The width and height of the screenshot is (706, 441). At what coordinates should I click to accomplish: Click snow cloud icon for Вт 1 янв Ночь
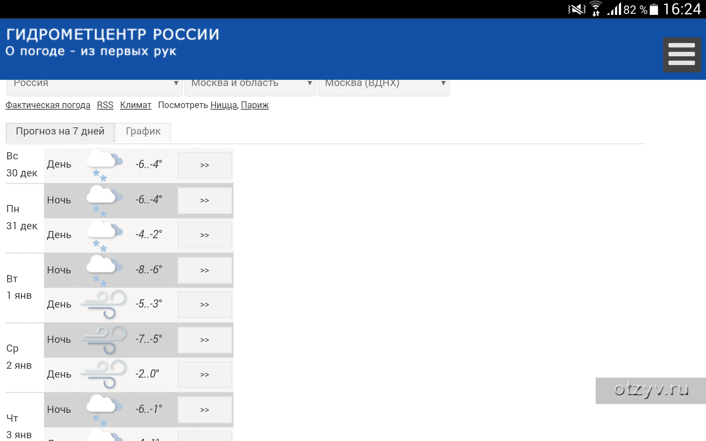(104, 270)
